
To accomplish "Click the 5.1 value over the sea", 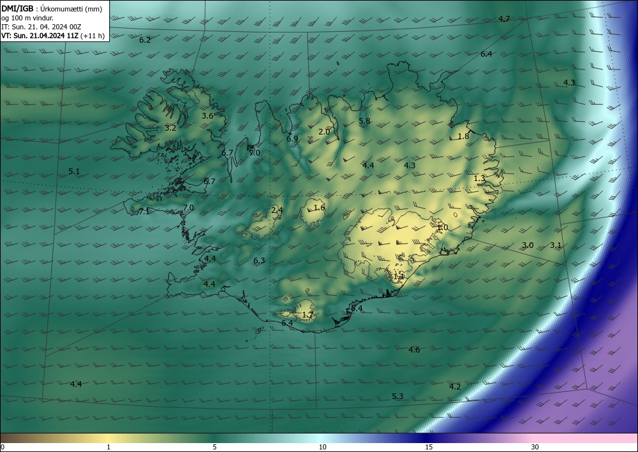I will [74, 171].
